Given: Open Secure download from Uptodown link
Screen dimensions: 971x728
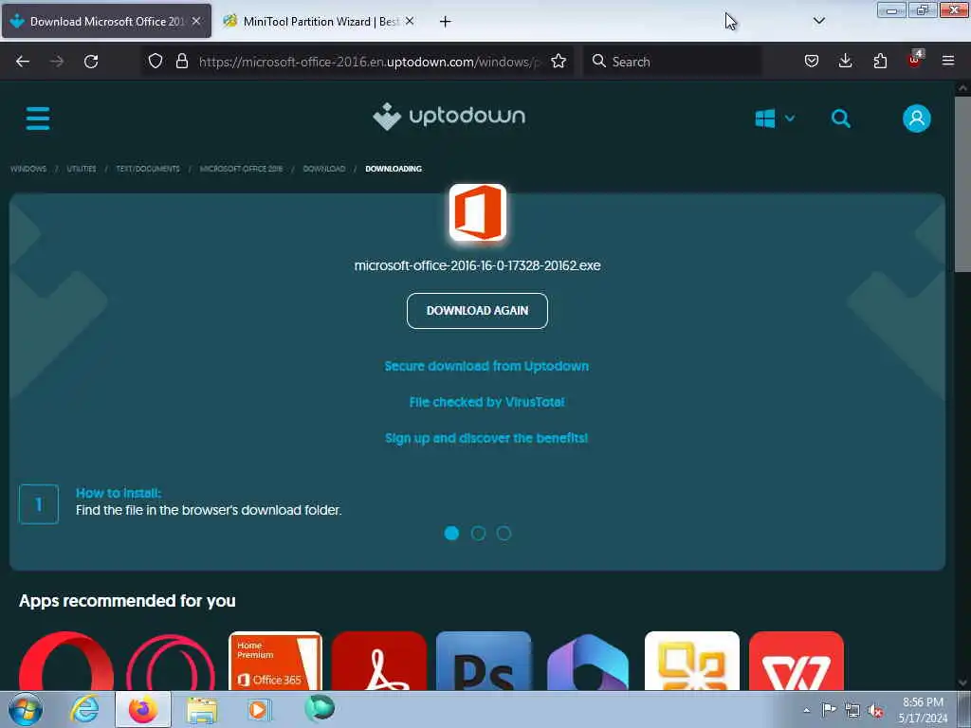Looking at the screenshot, I should pos(486,366).
